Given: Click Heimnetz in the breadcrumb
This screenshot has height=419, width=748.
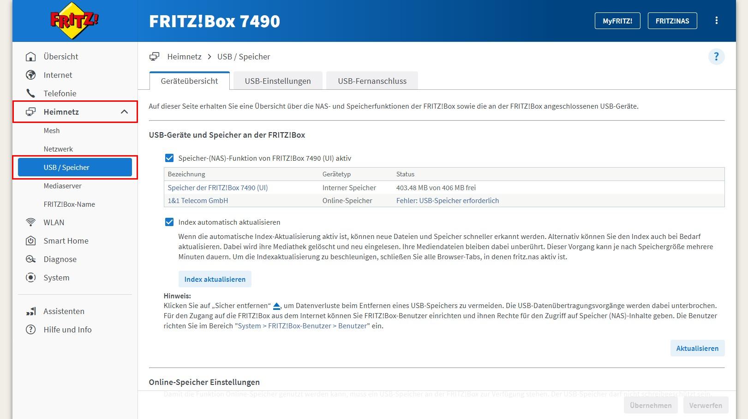Looking at the screenshot, I should (185, 57).
